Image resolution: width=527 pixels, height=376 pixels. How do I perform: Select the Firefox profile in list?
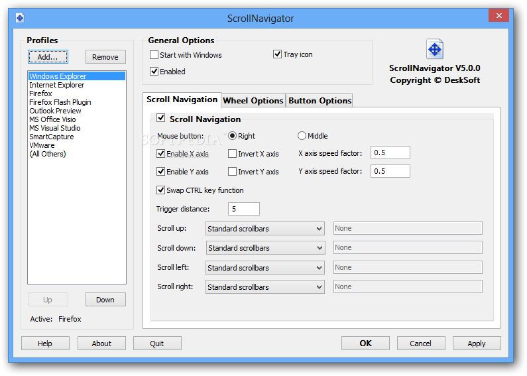pyautogui.click(x=77, y=94)
